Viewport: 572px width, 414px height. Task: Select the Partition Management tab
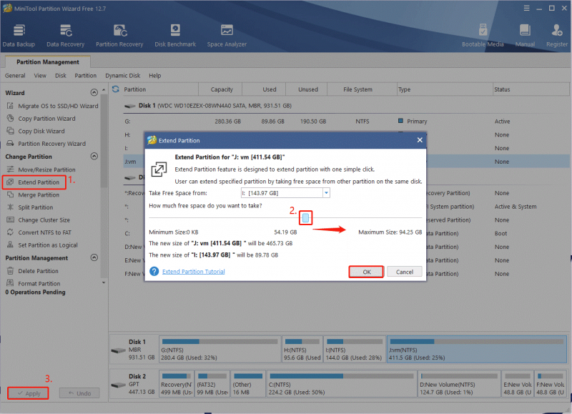48,62
